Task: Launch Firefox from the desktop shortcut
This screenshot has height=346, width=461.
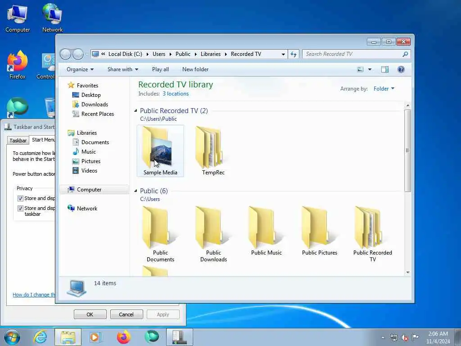Action: tap(18, 65)
